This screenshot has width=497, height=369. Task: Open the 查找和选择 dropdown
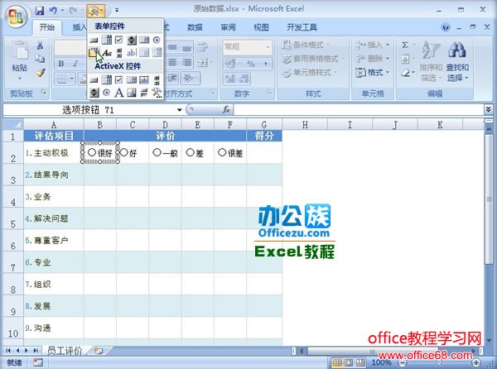click(457, 62)
